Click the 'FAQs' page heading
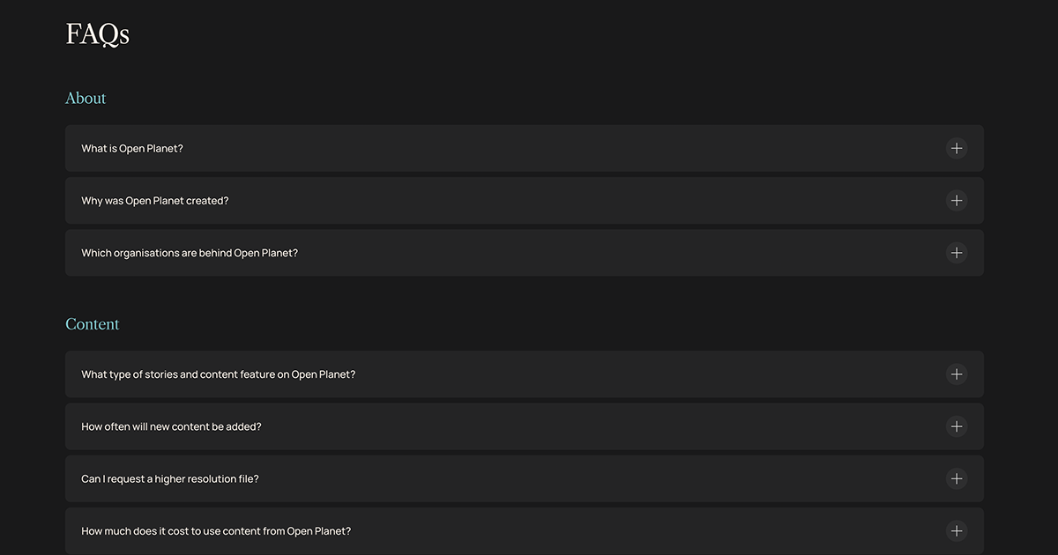The height and width of the screenshot is (555, 1058). 98,34
